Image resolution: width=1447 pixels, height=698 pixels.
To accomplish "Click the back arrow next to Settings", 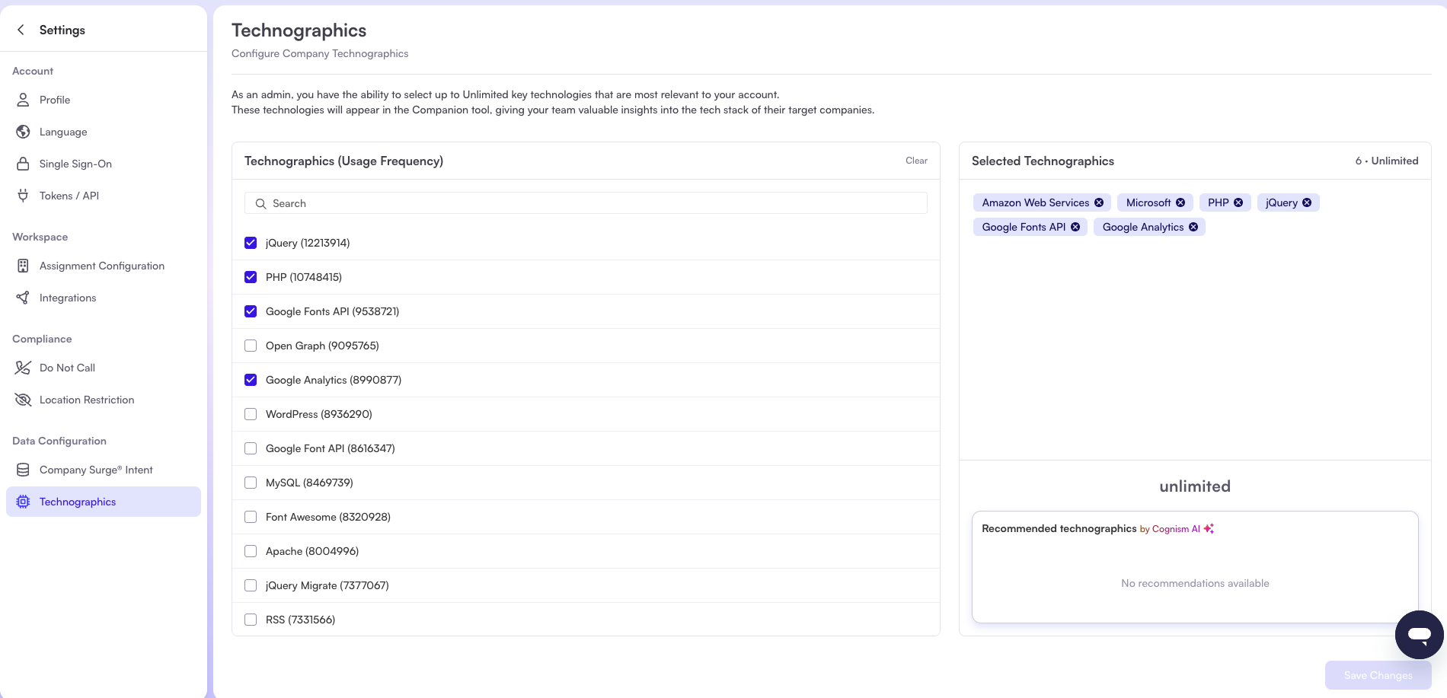I will (x=21, y=30).
